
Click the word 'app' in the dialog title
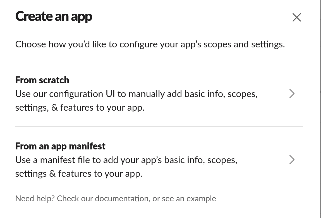point(81,17)
